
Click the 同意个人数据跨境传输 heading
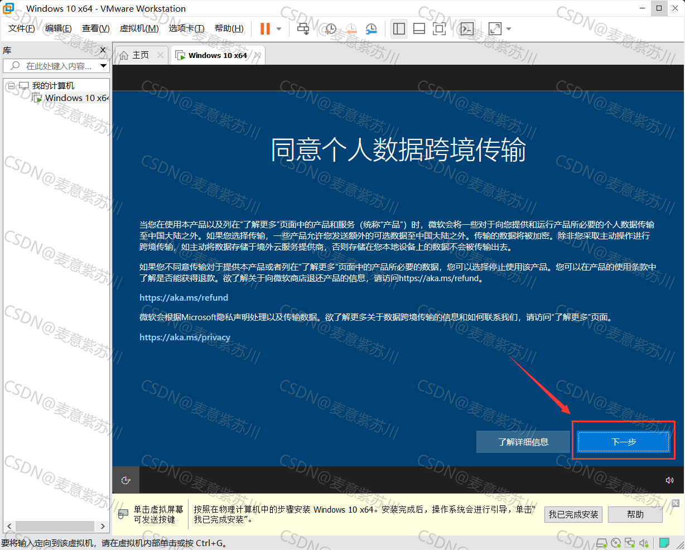tap(398, 149)
